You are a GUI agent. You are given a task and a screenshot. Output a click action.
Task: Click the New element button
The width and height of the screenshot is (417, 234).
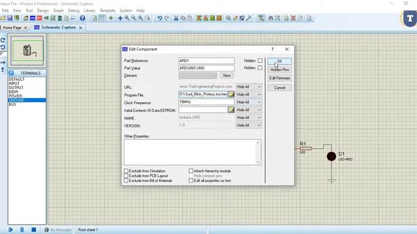227,75
